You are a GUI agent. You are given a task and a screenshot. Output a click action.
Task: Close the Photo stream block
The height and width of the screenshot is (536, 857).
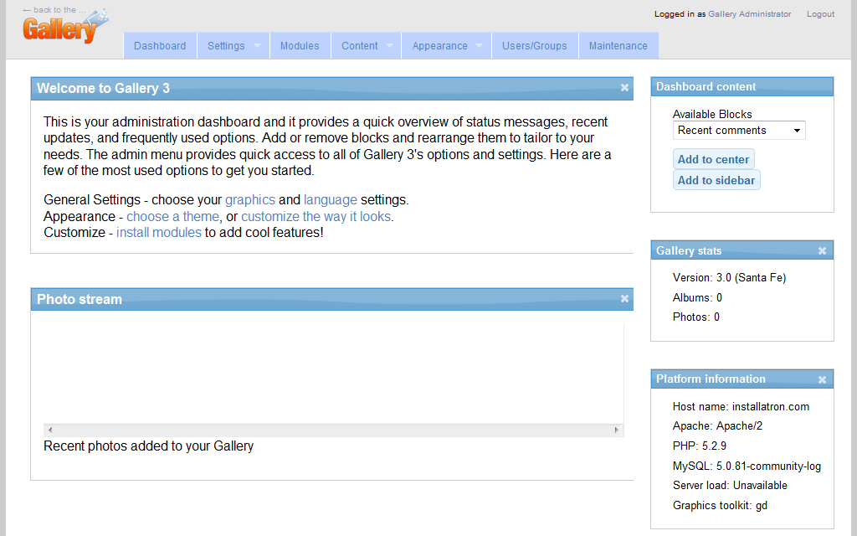point(624,299)
